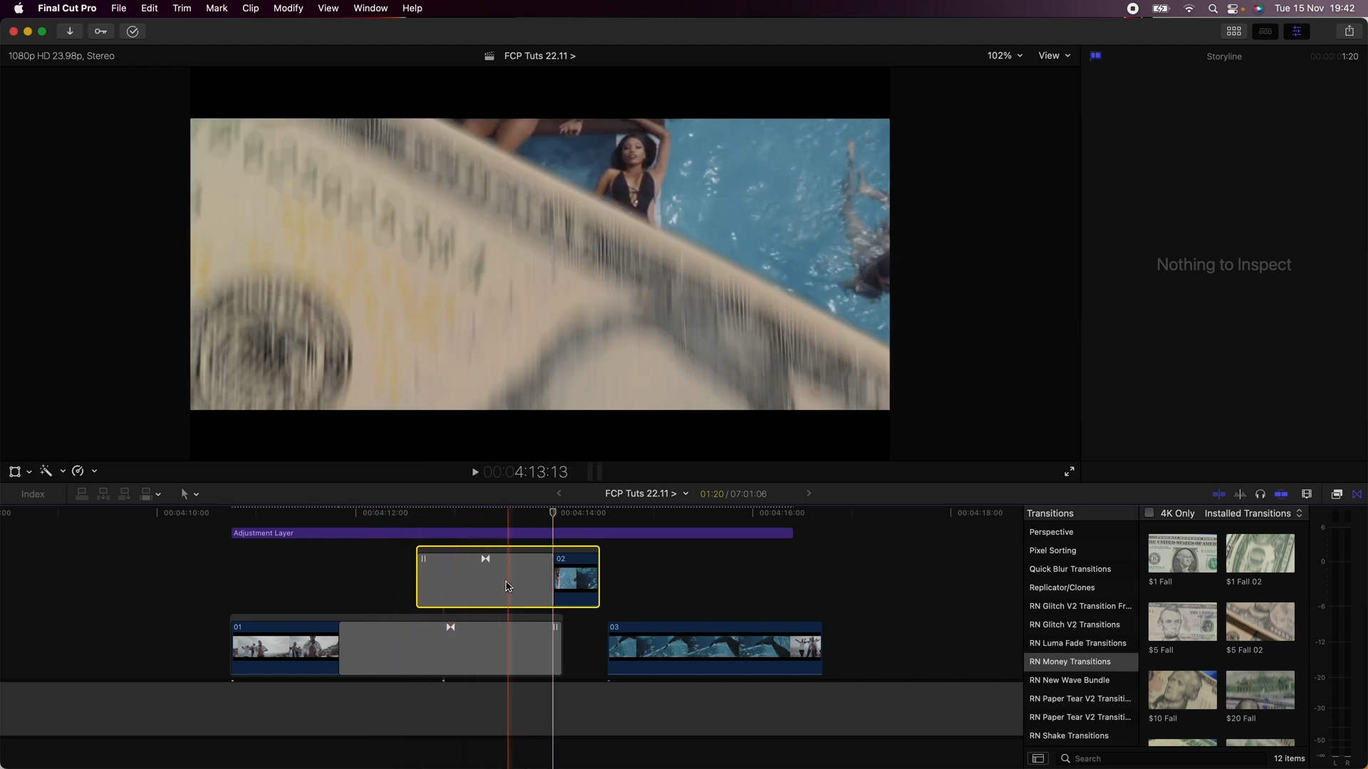Click the solo headphones icon
This screenshot has width=1368, height=769.
pos(1260,494)
